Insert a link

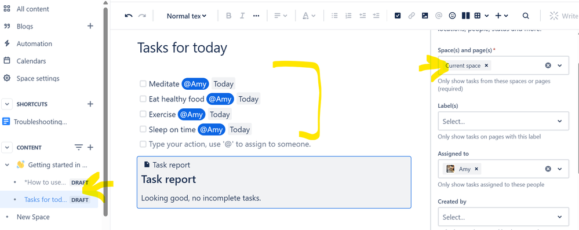(412, 16)
